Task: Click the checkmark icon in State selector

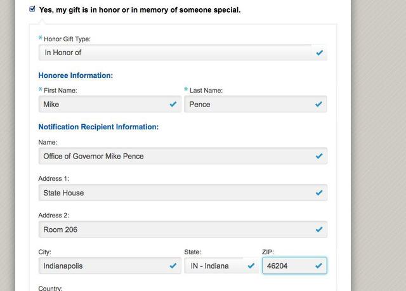Action: [x=252, y=266]
